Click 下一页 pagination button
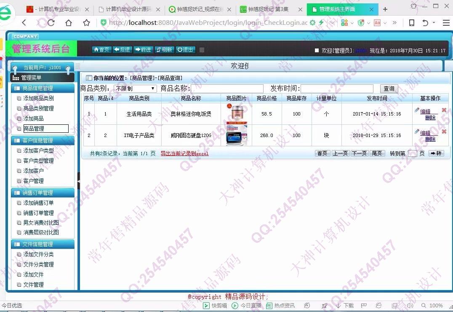 [359, 153]
